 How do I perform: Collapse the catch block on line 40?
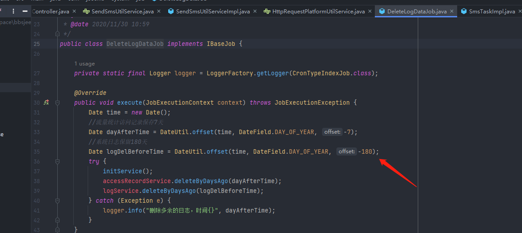point(57,200)
